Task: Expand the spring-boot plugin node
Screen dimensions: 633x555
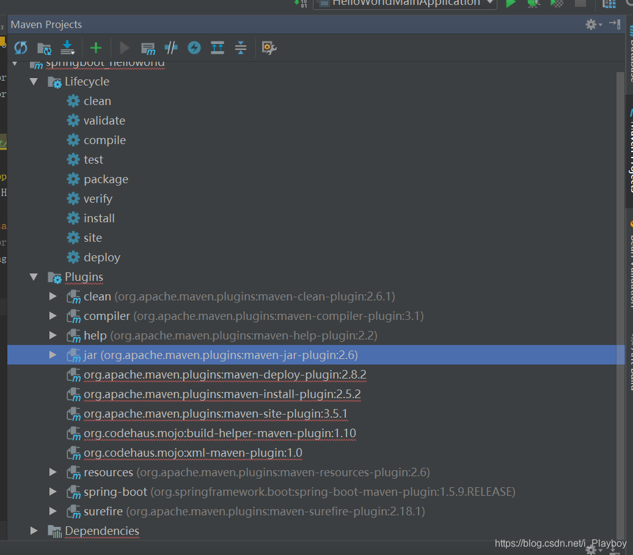Action: (x=53, y=492)
